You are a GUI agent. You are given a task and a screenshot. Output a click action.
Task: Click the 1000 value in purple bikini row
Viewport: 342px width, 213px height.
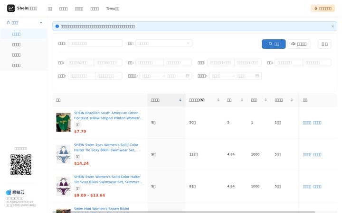pos(255,186)
